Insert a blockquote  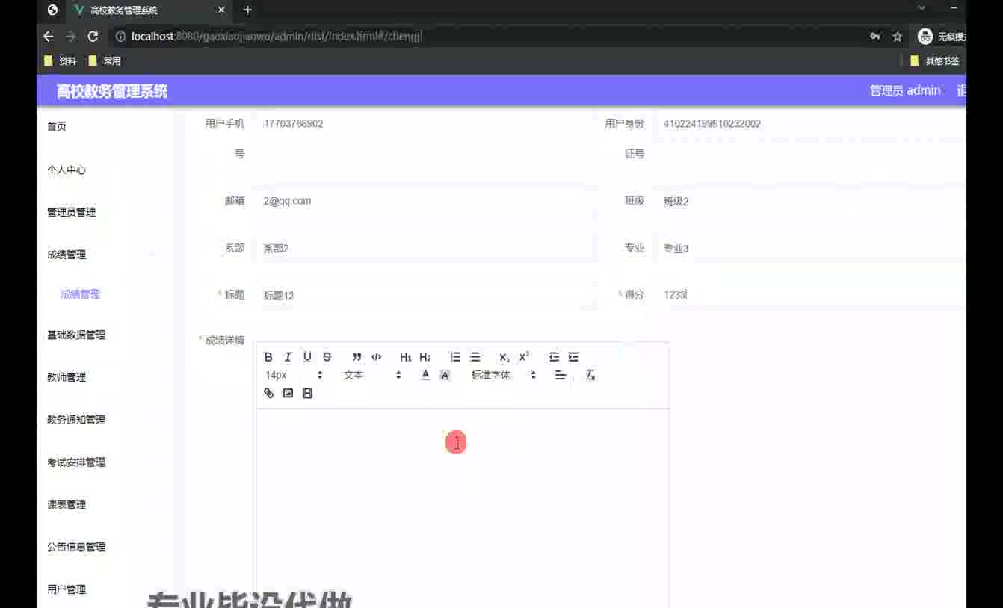click(357, 357)
